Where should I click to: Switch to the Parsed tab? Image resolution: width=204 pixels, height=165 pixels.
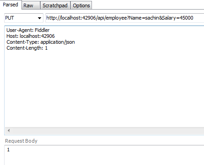[11, 5]
